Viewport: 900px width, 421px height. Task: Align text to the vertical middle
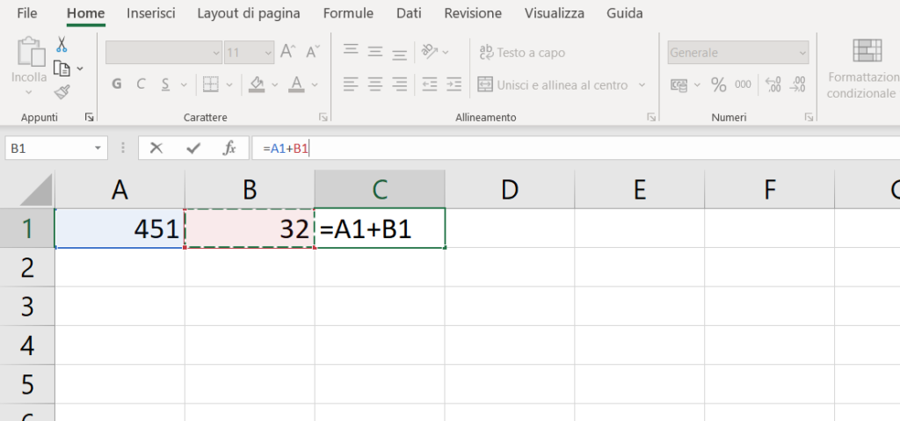pyautogui.click(x=374, y=52)
